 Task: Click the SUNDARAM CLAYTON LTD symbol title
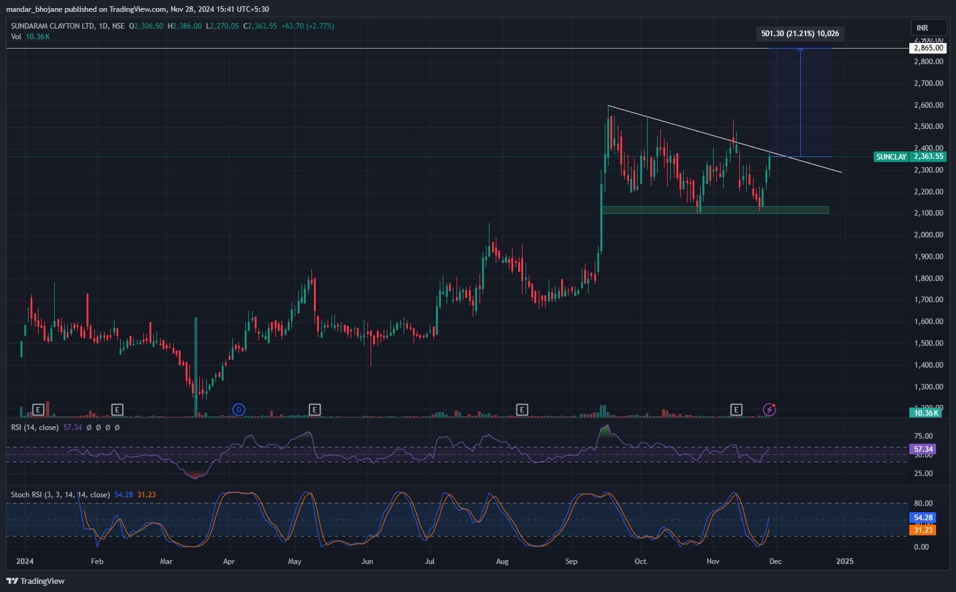click(x=53, y=26)
